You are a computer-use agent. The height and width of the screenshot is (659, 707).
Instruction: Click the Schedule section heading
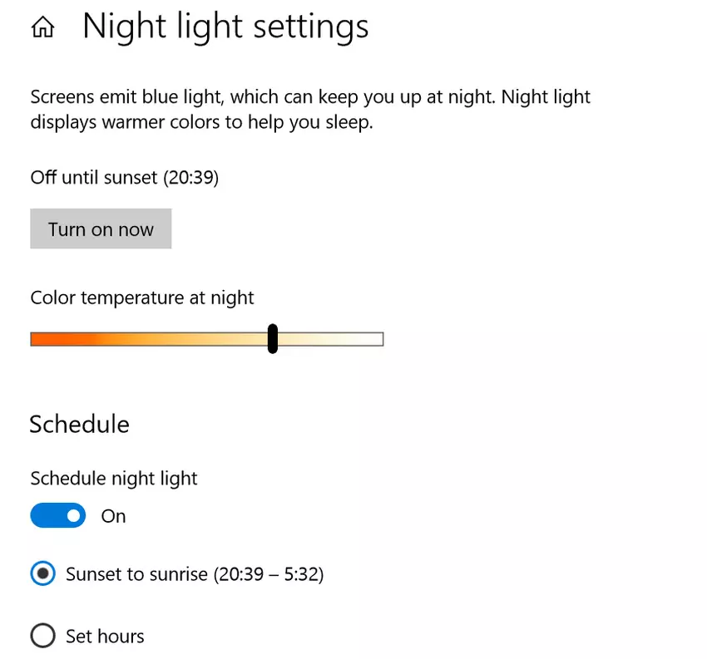click(x=80, y=425)
